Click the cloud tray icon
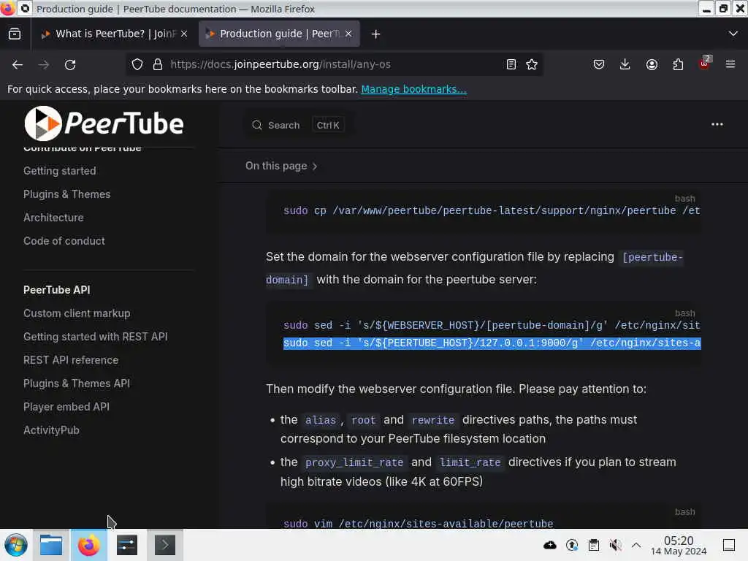The height and width of the screenshot is (561, 748). 549,545
